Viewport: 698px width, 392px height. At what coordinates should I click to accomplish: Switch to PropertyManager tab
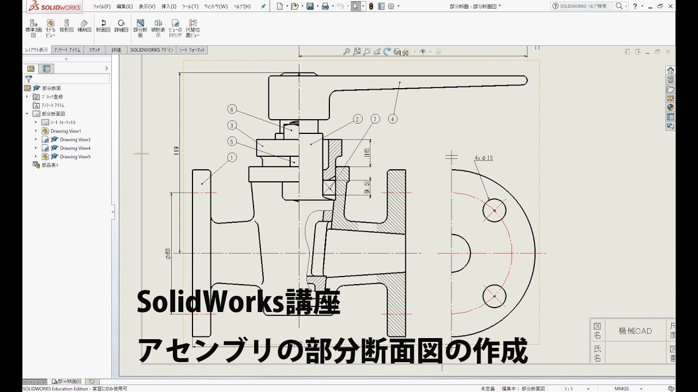46,69
